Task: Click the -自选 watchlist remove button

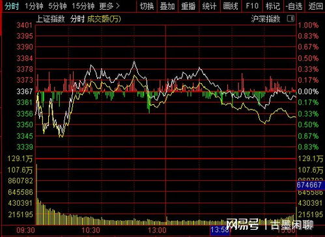Action: point(294,6)
